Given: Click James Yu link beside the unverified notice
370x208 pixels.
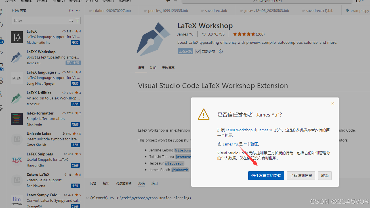Looking at the screenshot, I should [230, 144].
